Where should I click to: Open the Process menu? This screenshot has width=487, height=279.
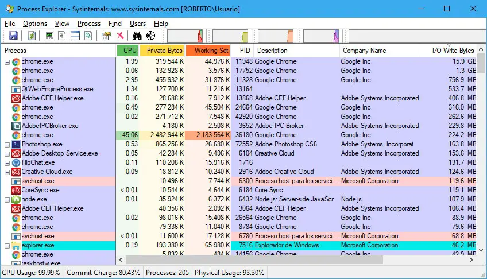point(89,24)
